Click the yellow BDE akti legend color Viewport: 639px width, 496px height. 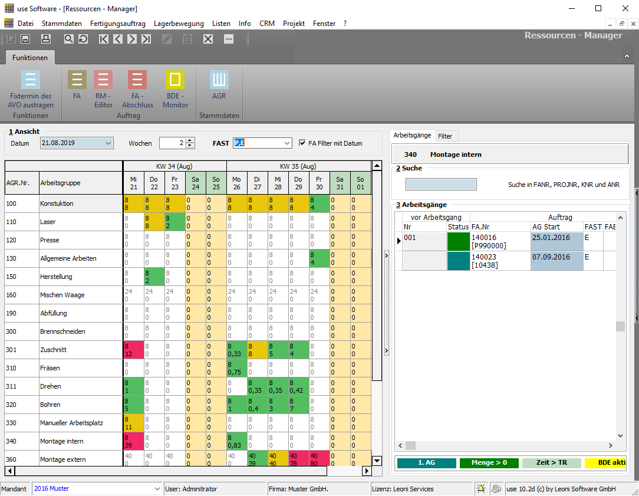[605, 462]
